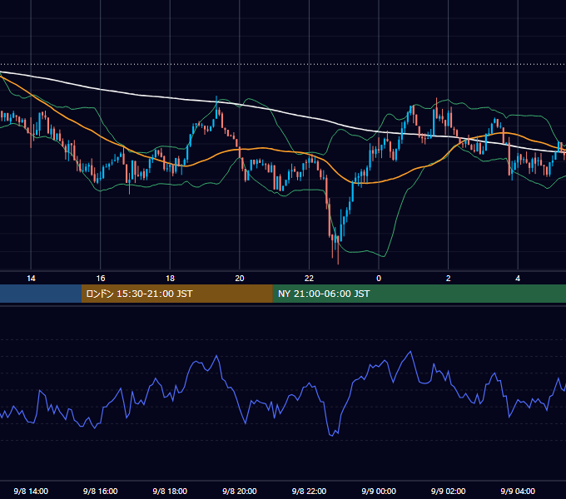Click the 9/9 02:00 label on oscillator axis

click(x=449, y=491)
